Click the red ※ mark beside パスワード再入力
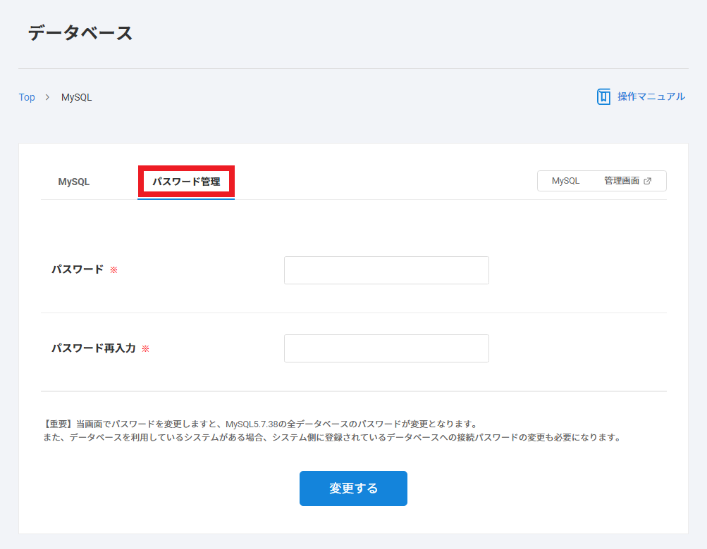707x549 pixels. coord(145,348)
